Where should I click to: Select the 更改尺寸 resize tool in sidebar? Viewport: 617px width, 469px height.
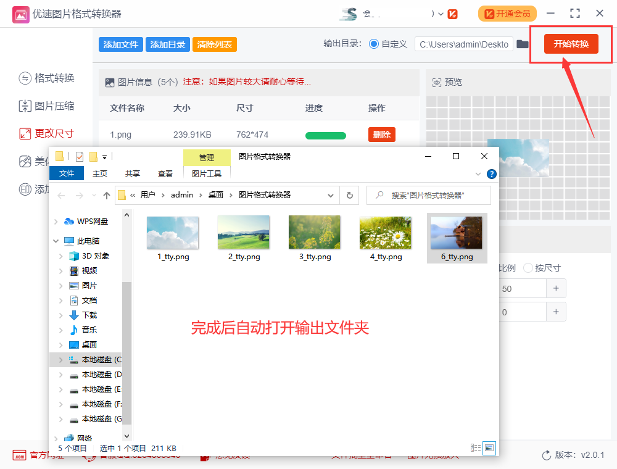point(34,134)
